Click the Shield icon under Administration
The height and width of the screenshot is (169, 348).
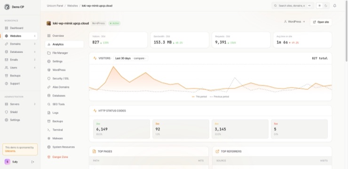(7, 112)
